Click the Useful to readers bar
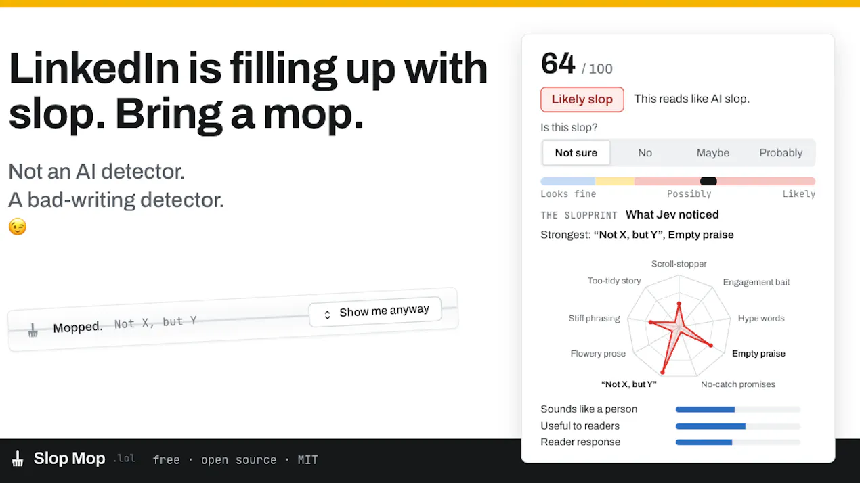Screen dimensions: 860x483 click(738, 426)
